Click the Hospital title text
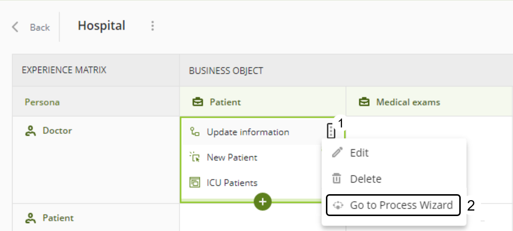Viewport: 513px width, 231px height. tap(102, 25)
